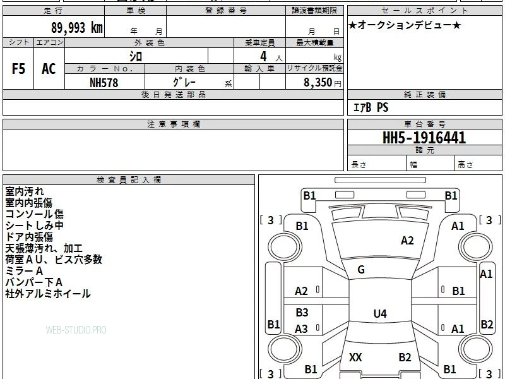This screenshot has width=505, height=379.
Task: Click the 走行 column header
Action: coord(54,11)
